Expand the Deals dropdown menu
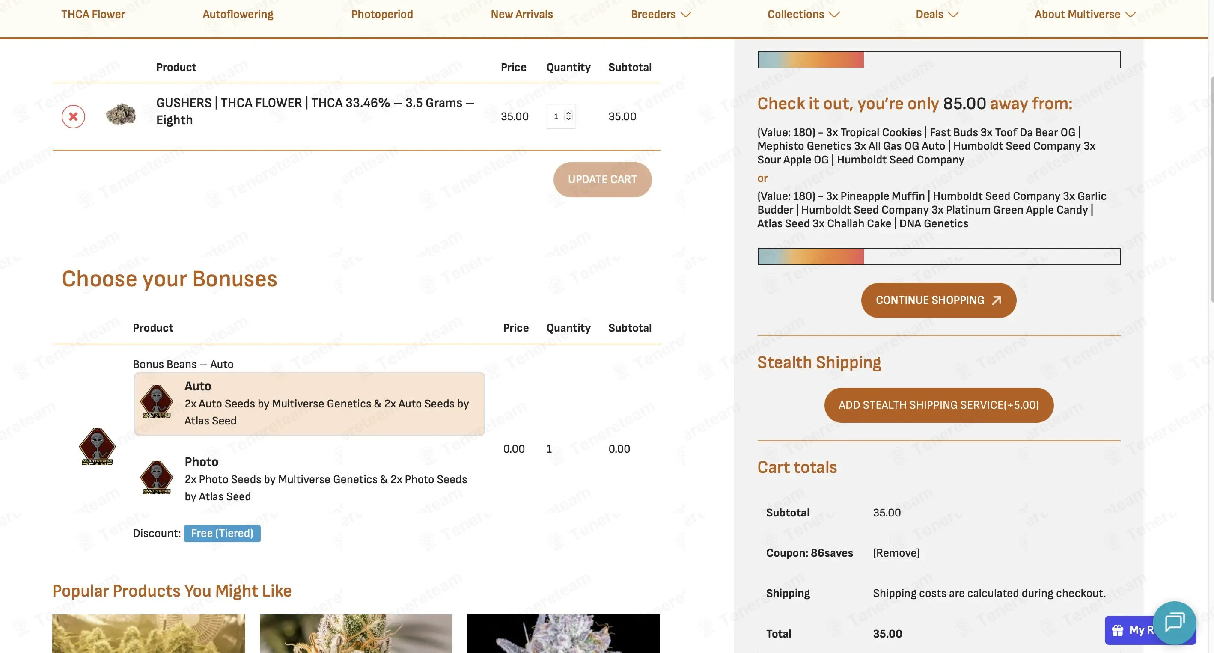1214x653 pixels. click(x=937, y=14)
